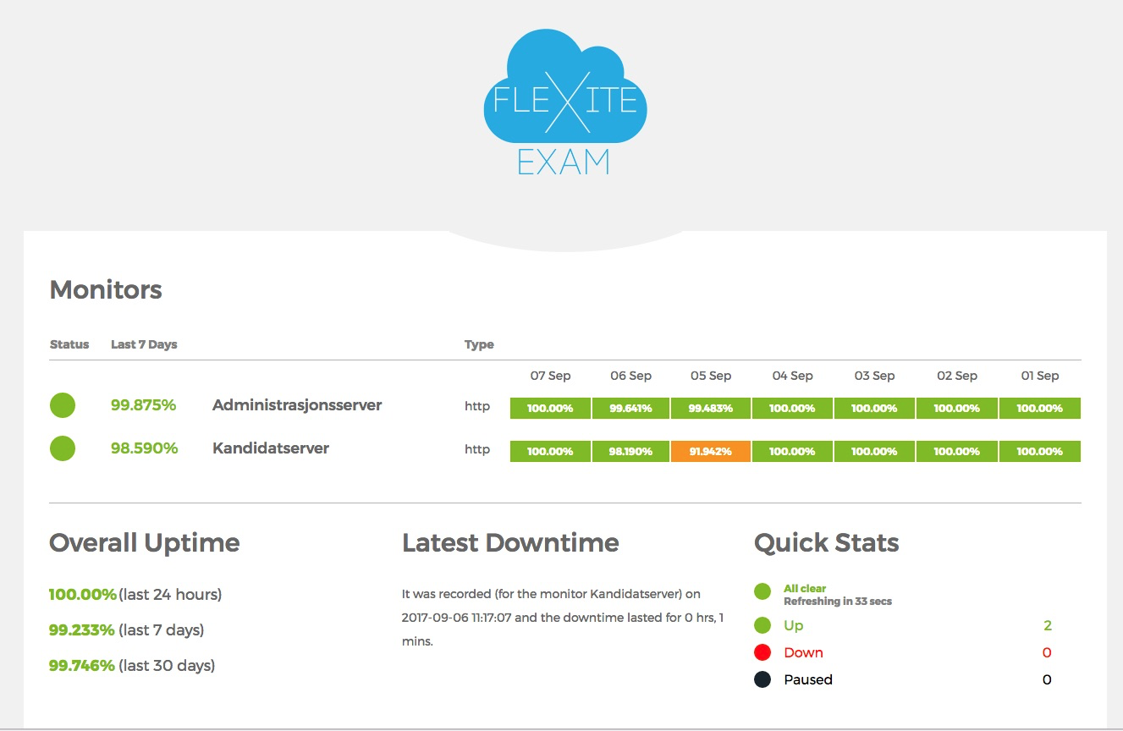This screenshot has height=731, width=1123.
Task: Click the Overall Uptime heading
Action: click(x=145, y=542)
